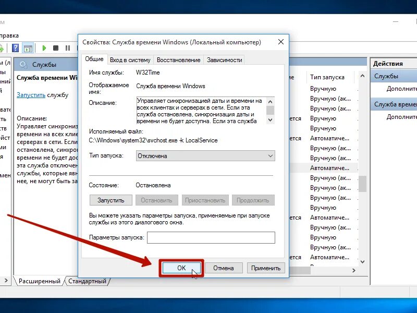Click the executable path svchost.exe text
The height and width of the screenshot is (313, 417).
(x=153, y=140)
